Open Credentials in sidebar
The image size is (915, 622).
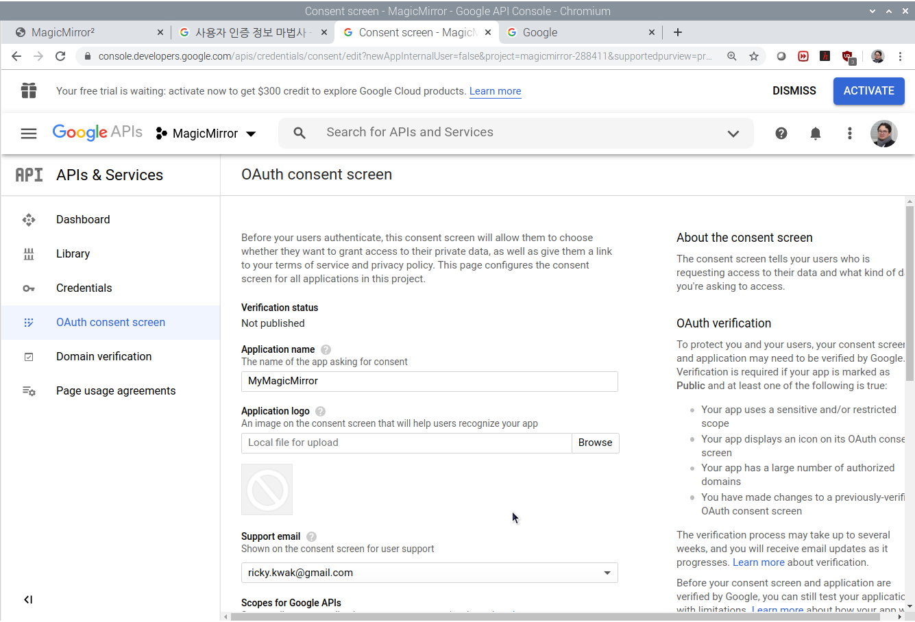tap(111, 288)
